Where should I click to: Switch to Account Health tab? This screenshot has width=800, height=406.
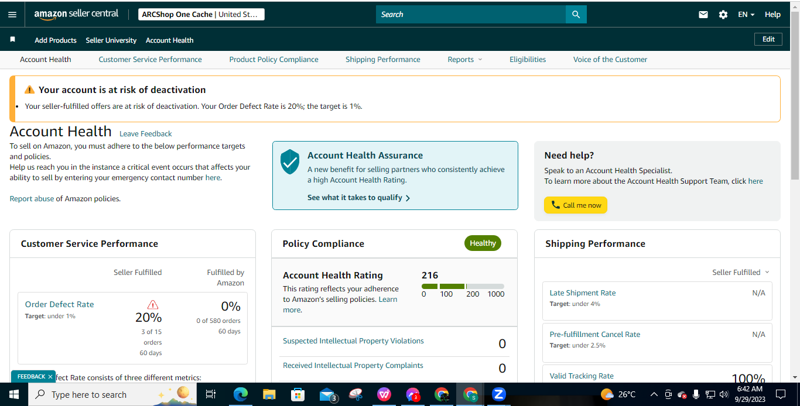click(46, 60)
